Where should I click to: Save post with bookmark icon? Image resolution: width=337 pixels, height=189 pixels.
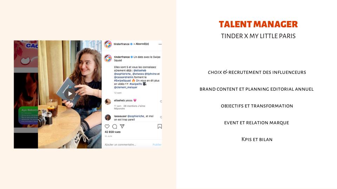pyautogui.click(x=159, y=126)
